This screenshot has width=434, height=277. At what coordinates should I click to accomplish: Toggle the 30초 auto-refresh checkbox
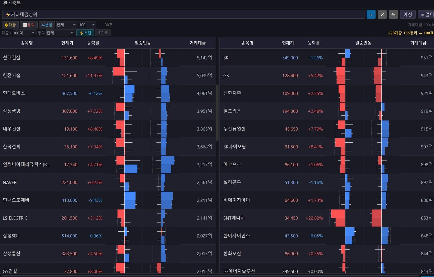(100, 25)
